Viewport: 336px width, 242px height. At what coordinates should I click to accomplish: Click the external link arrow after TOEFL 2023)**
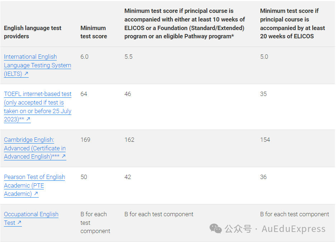coord(28,120)
